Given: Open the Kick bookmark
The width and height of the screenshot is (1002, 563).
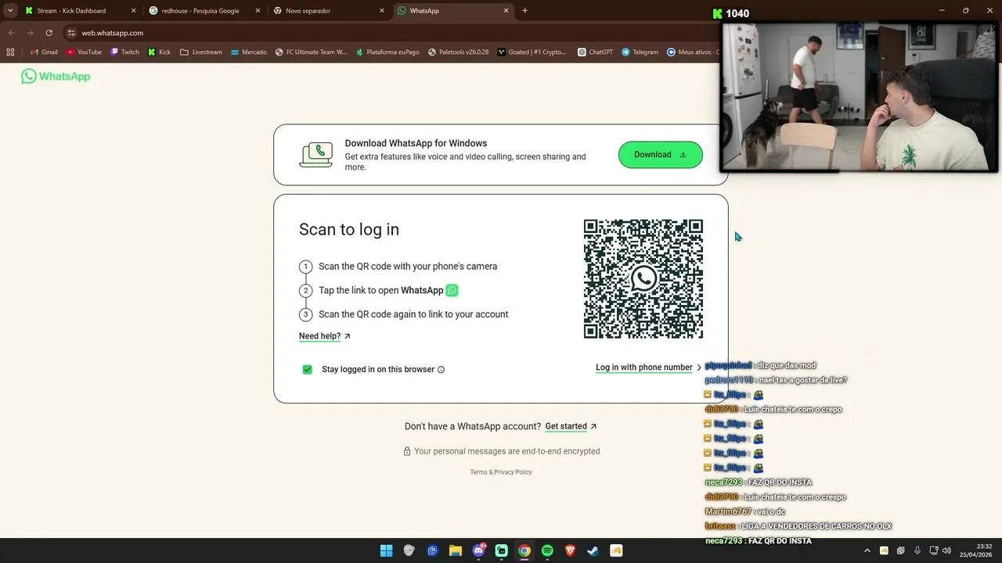Looking at the screenshot, I should tap(159, 52).
